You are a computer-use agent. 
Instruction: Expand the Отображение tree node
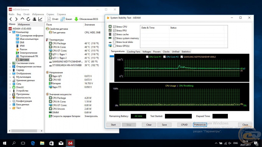[x=10, y=73]
